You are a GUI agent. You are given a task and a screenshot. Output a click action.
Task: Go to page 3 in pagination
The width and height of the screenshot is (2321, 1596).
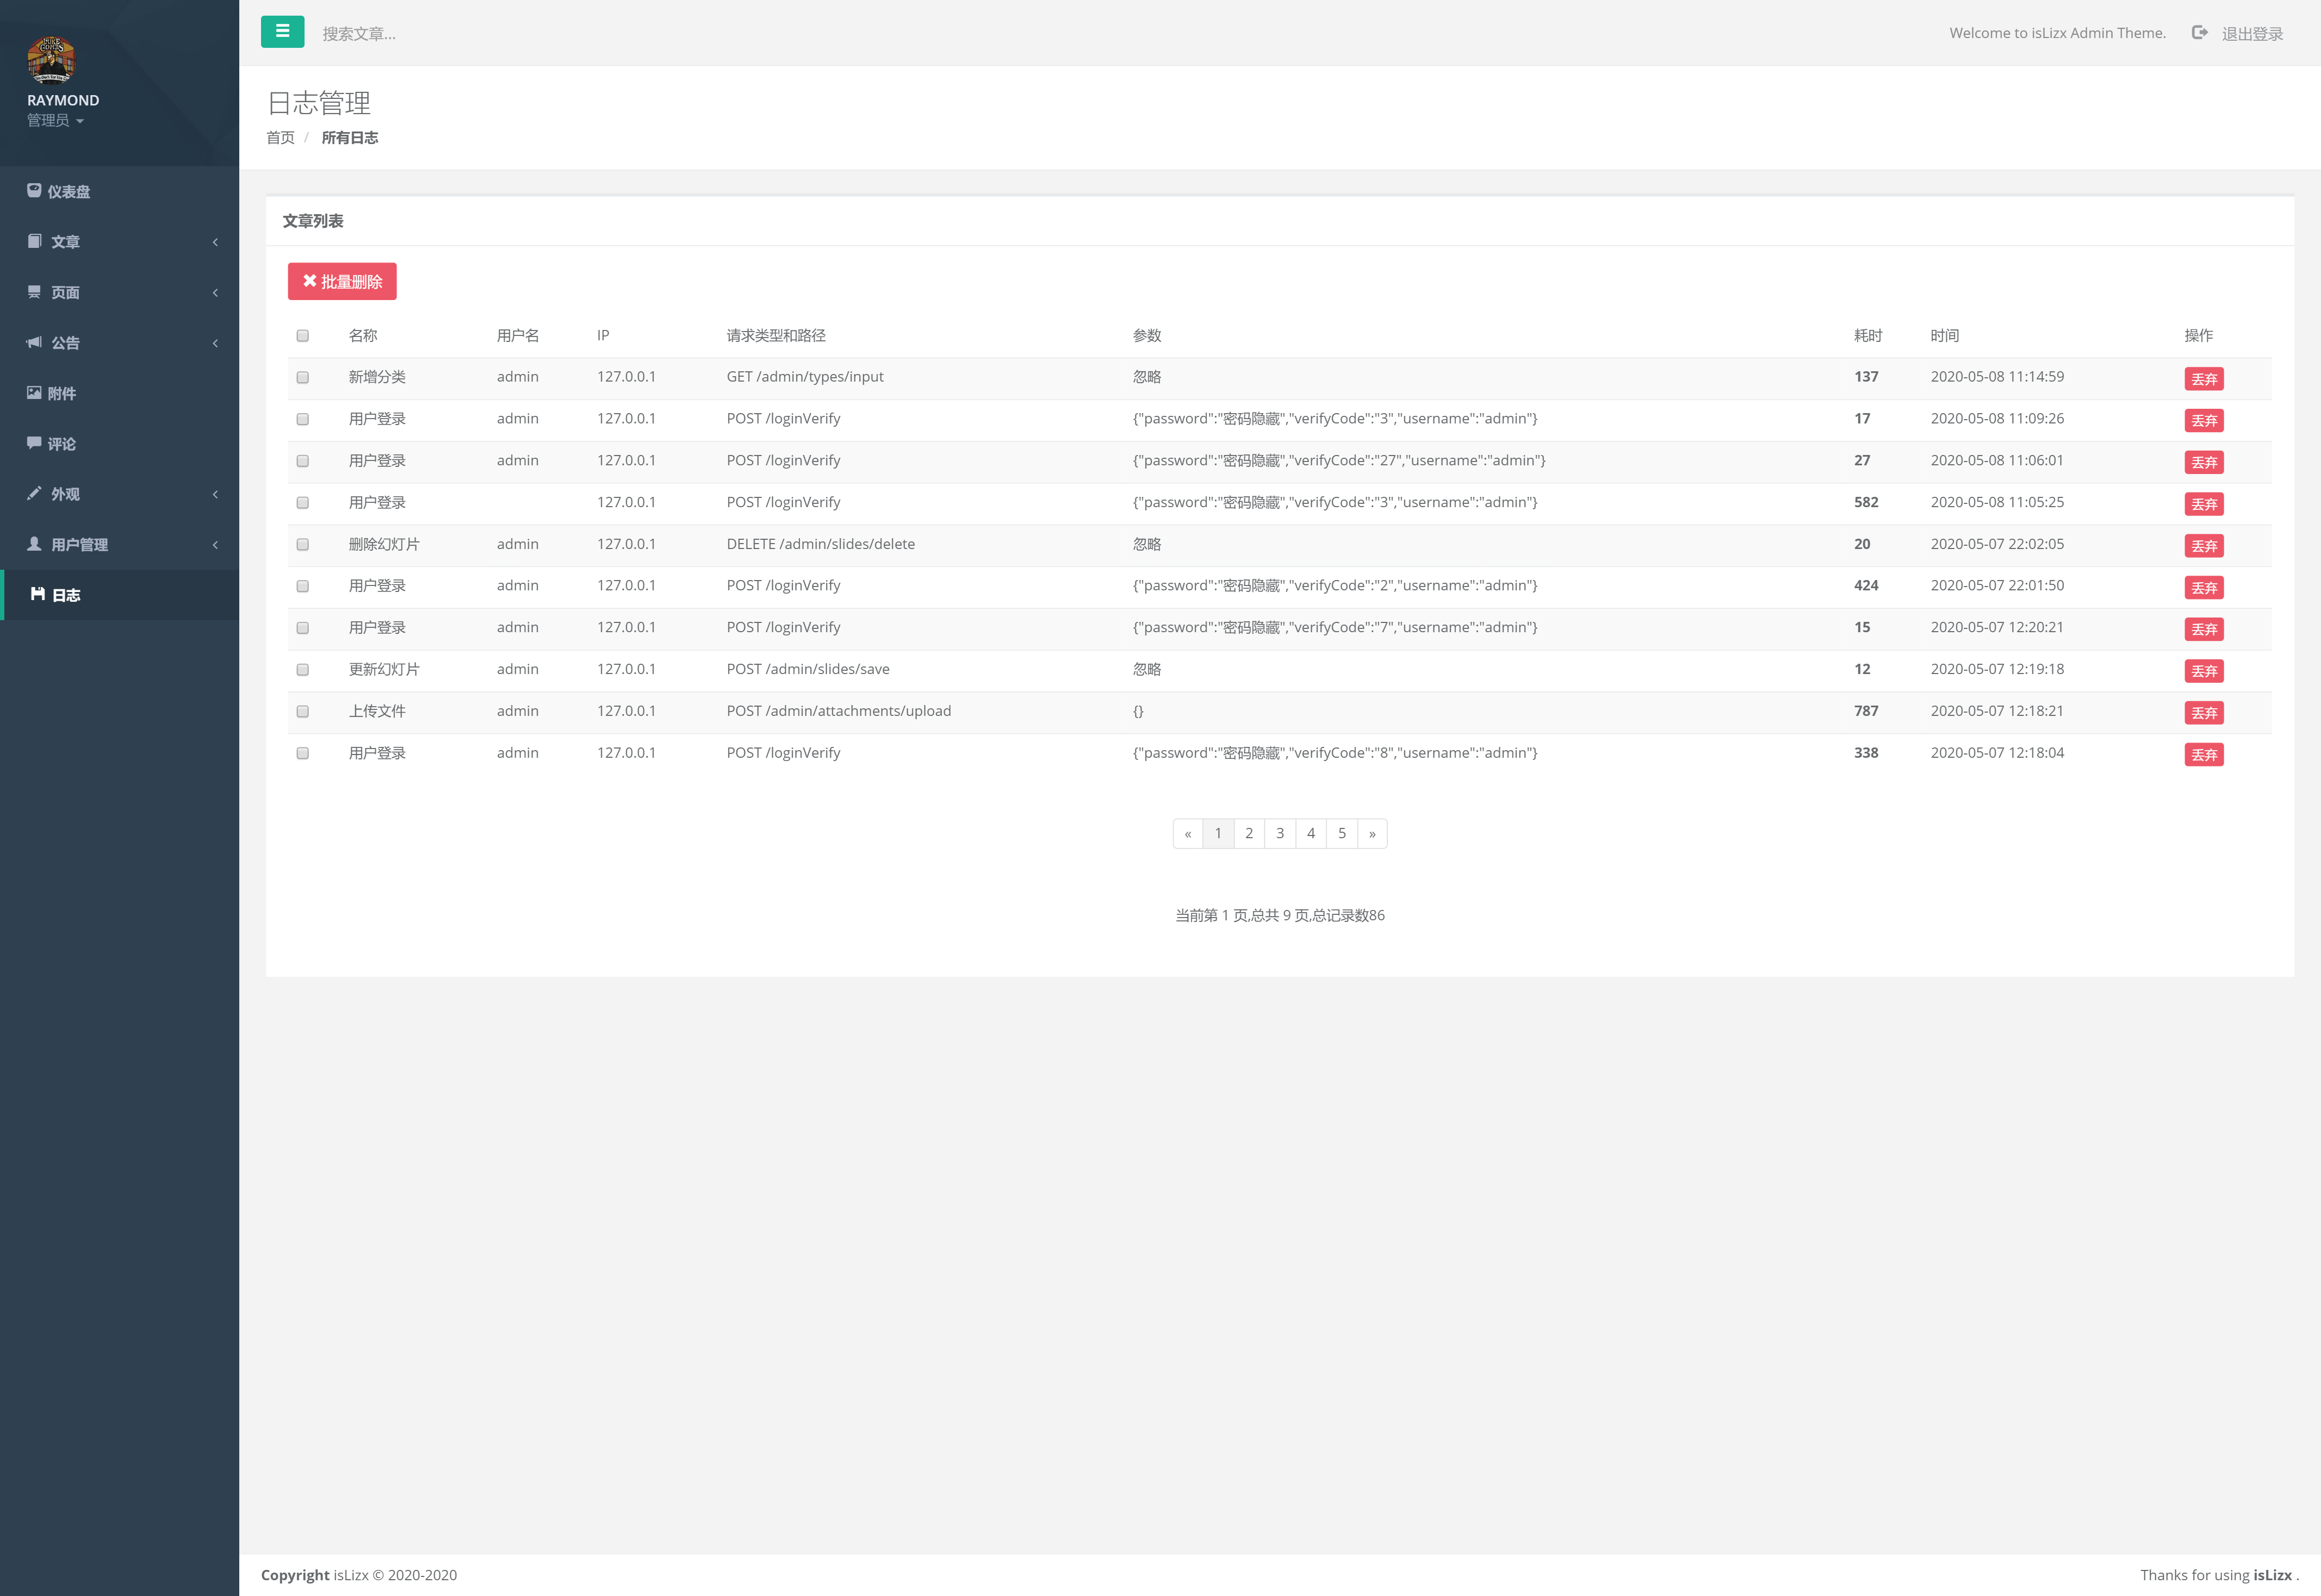coord(1280,833)
